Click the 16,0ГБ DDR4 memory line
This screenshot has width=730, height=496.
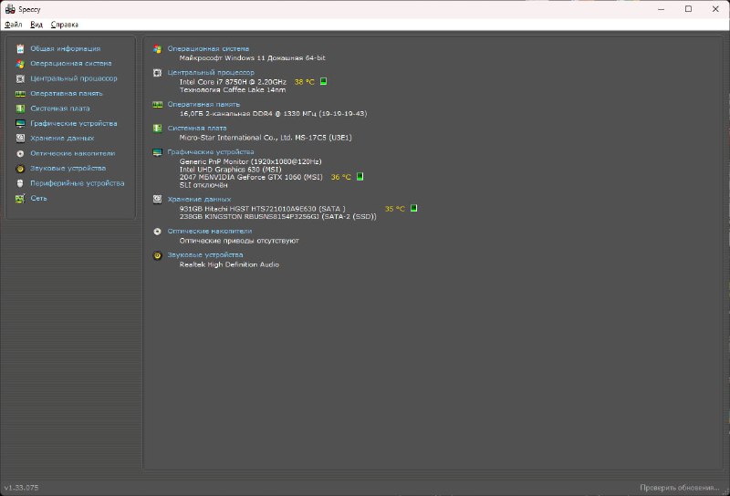pos(273,114)
